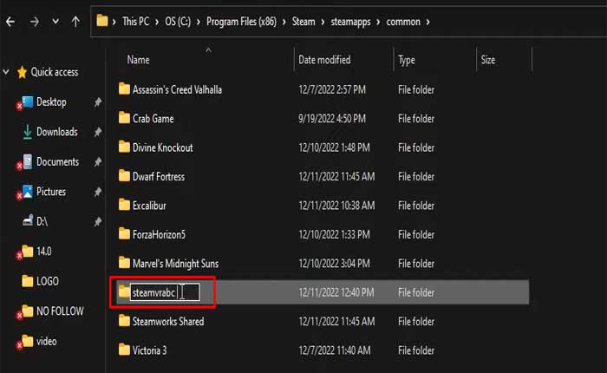This screenshot has width=607, height=373.
Task: Select the Victoria 3 folder name
Action: pos(149,350)
